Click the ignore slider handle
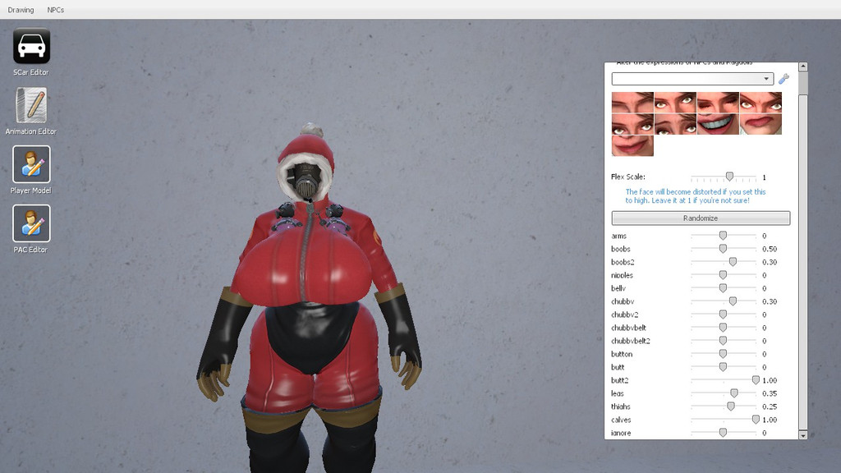The width and height of the screenshot is (841, 473). 723,432
